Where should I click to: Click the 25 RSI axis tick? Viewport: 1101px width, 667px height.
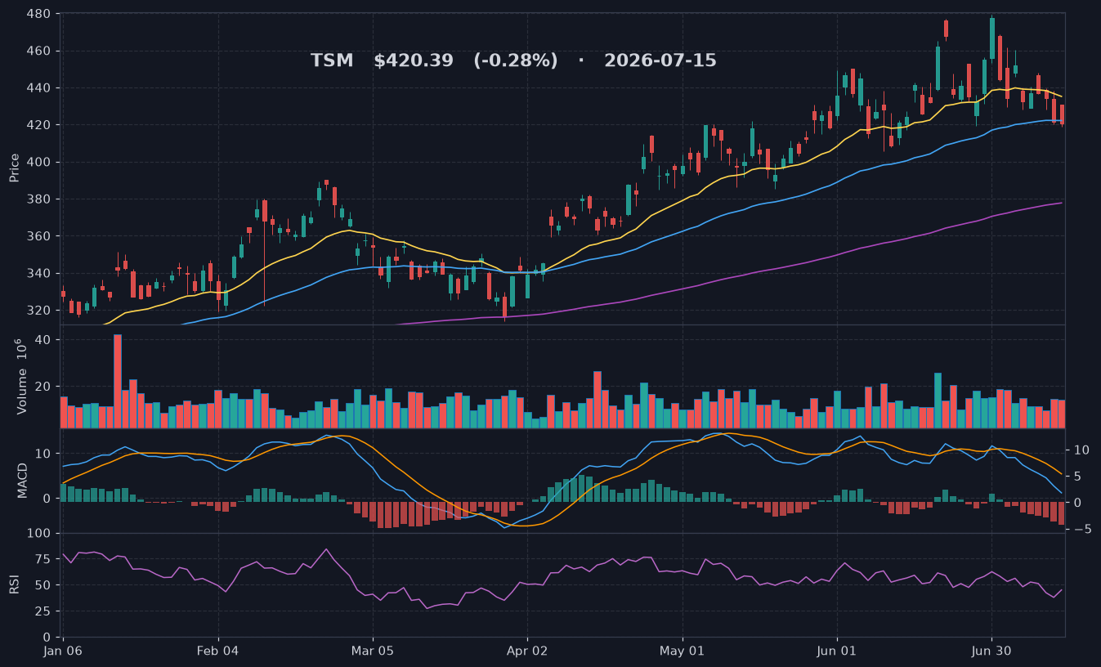43,611
